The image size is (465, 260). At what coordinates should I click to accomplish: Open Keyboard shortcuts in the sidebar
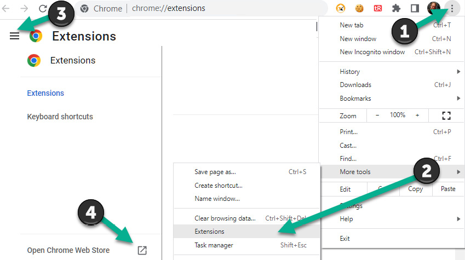click(60, 117)
